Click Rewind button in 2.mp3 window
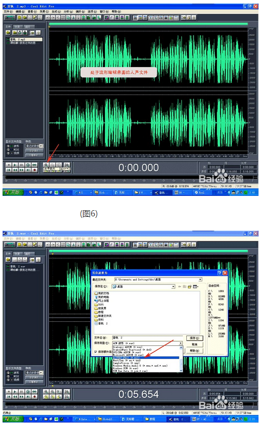 click(x=15, y=170)
